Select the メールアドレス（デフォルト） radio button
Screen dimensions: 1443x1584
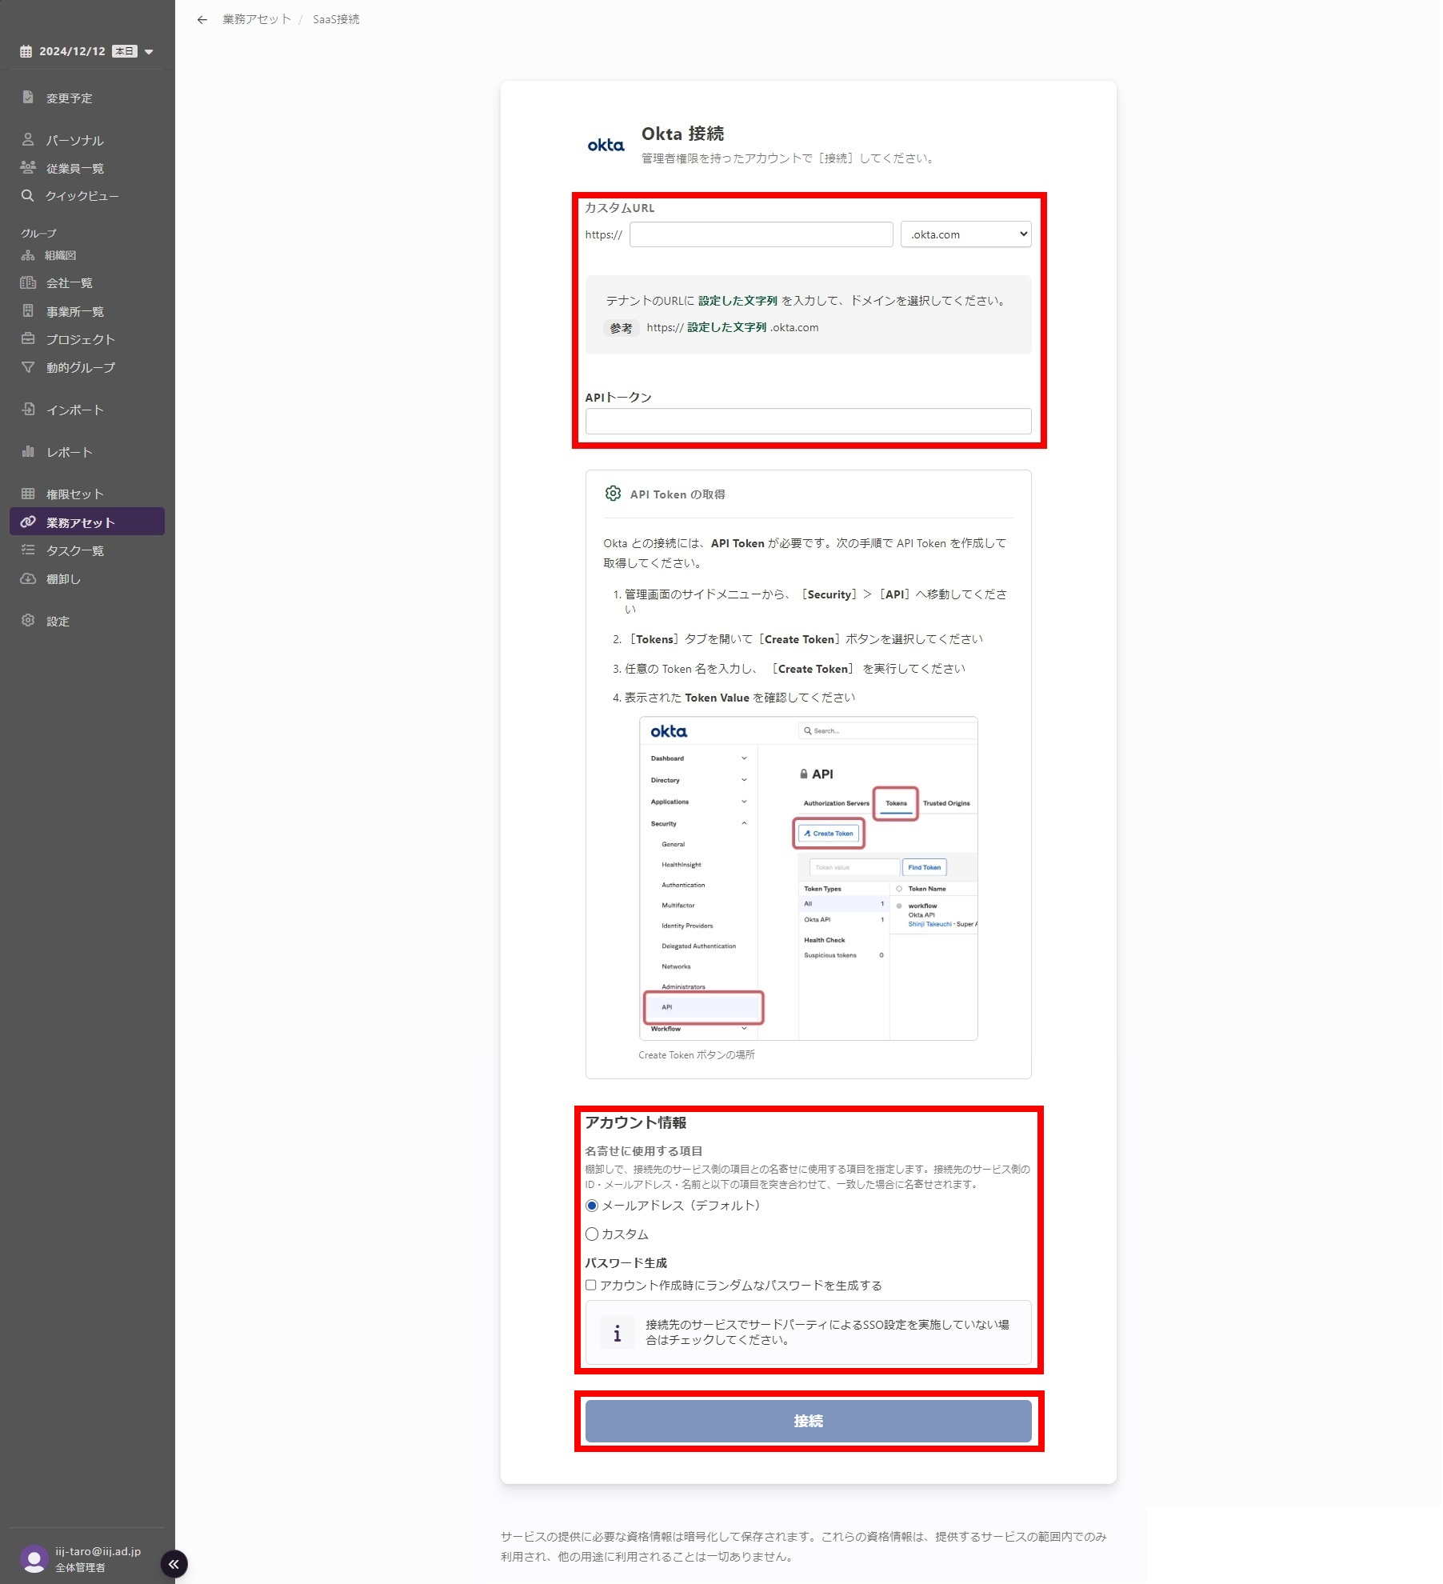click(x=592, y=1206)
